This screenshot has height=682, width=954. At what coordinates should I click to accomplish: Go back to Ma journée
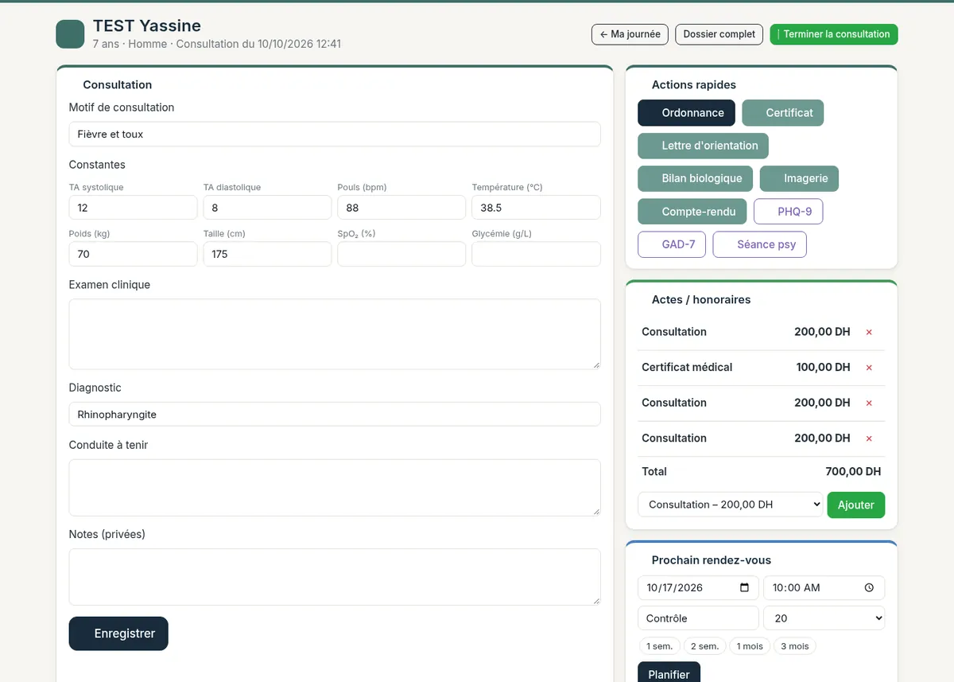[630, 34]
